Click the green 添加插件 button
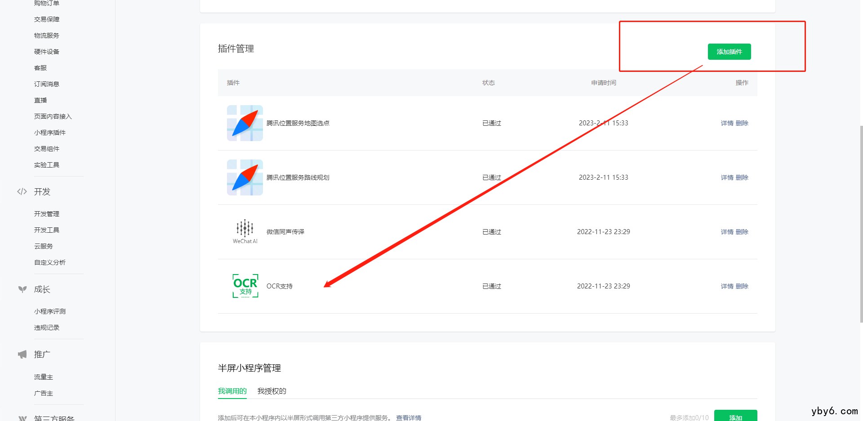Screen dimensions: 863x421 tap(729, 51)
